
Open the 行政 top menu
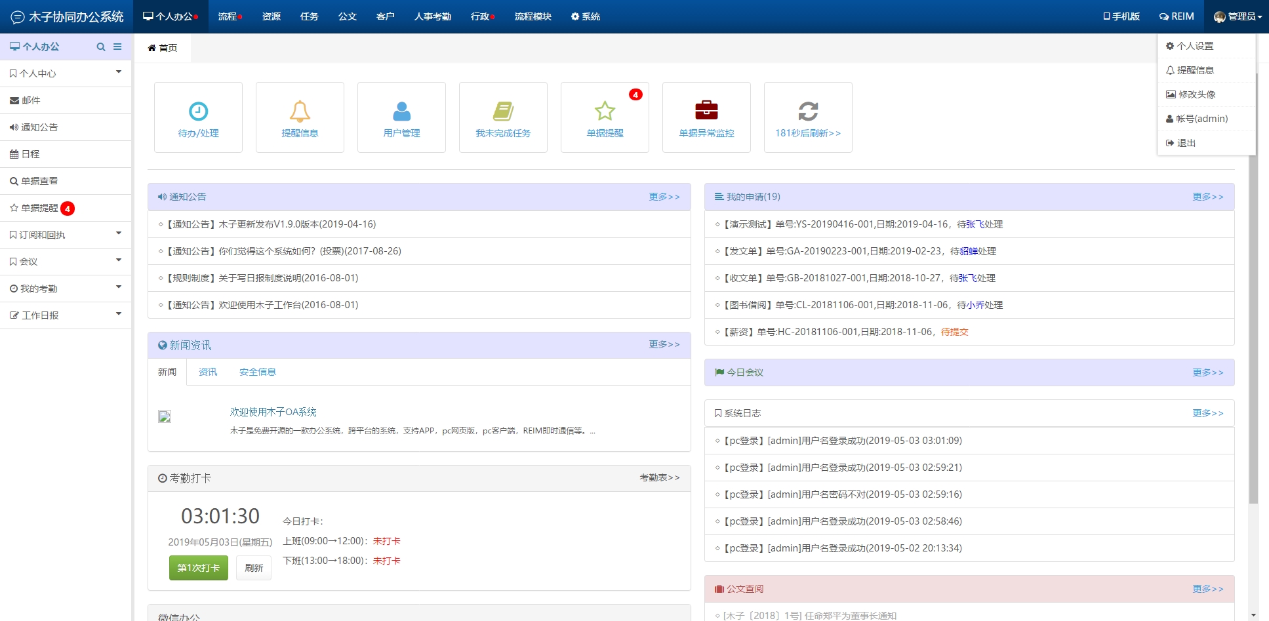click(x=483, y=16)
